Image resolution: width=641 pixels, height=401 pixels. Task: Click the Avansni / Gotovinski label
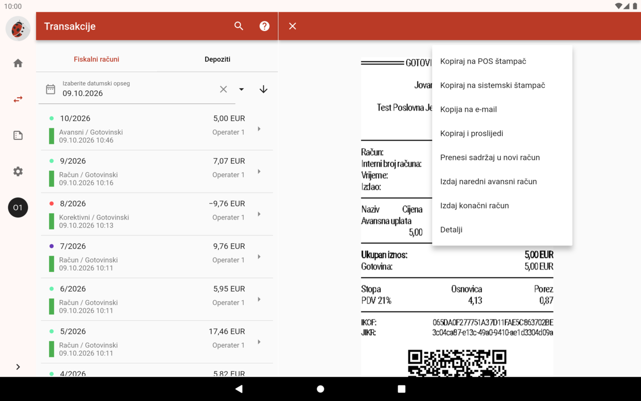point(91,132)
